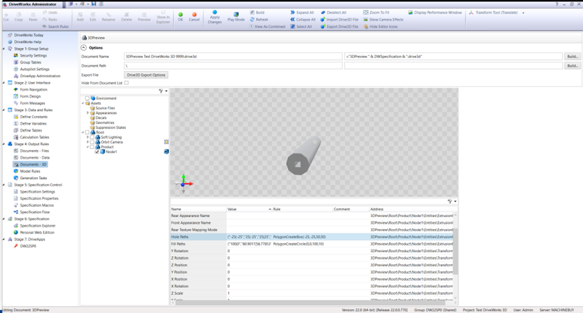Image resolution: width=583 pixels, height=313 pixels.
Task: Open DriveWorks Today in navigation
Action: (x=28, y=35)
